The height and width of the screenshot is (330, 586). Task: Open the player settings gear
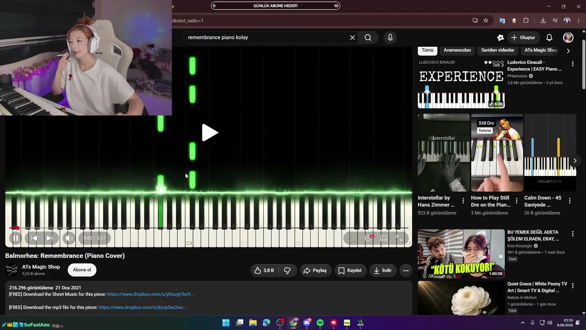(368, 238)
